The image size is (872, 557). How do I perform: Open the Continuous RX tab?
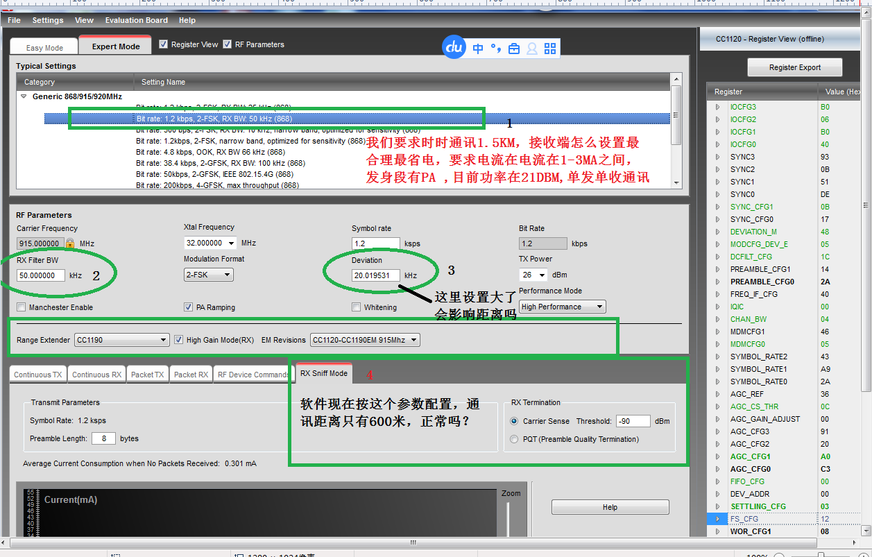[x=96, y=375]
